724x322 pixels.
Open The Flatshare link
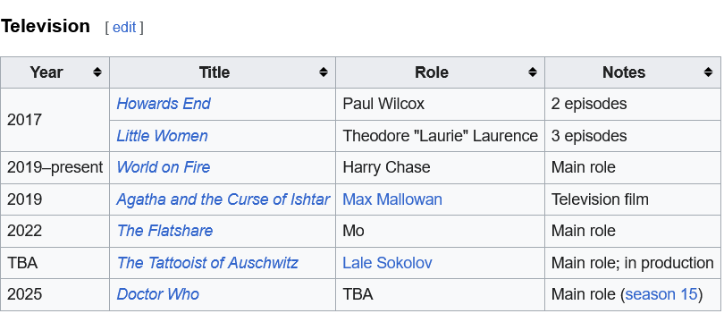(x=164, y=231)
